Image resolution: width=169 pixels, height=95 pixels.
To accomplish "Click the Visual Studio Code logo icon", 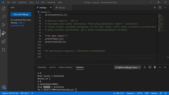I will (3, 2).
